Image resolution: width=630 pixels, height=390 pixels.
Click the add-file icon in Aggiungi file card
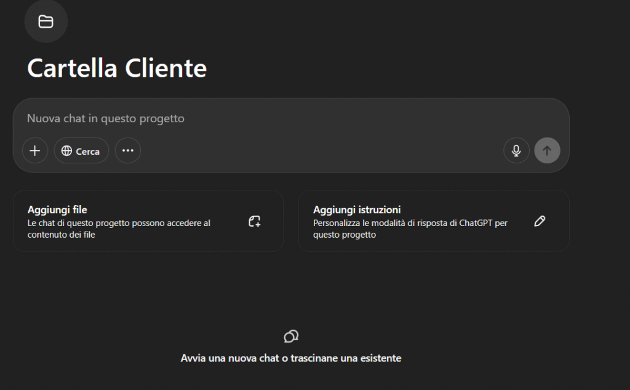click(x=255, y=222)
